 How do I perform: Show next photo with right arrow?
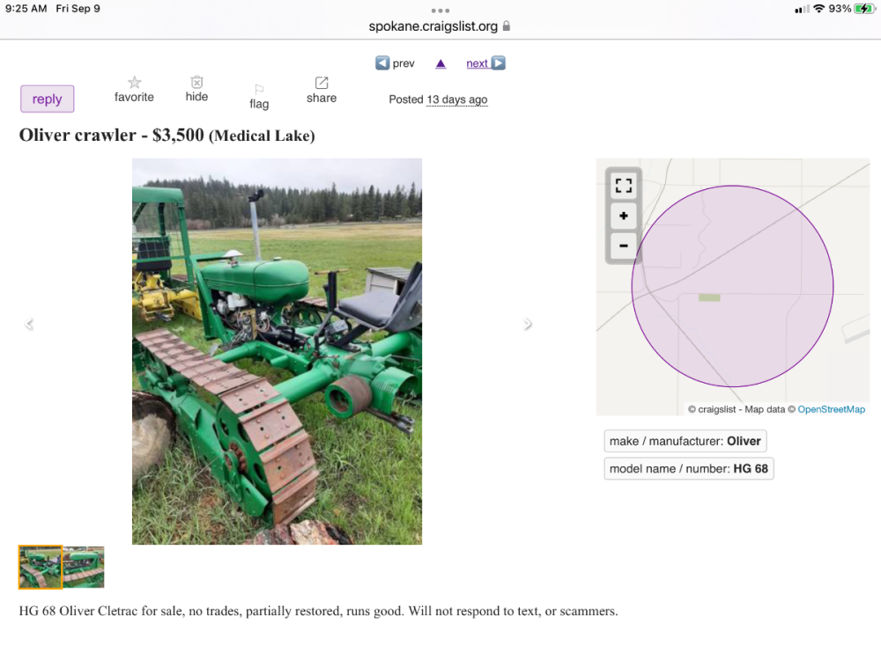tap(528, 324)
